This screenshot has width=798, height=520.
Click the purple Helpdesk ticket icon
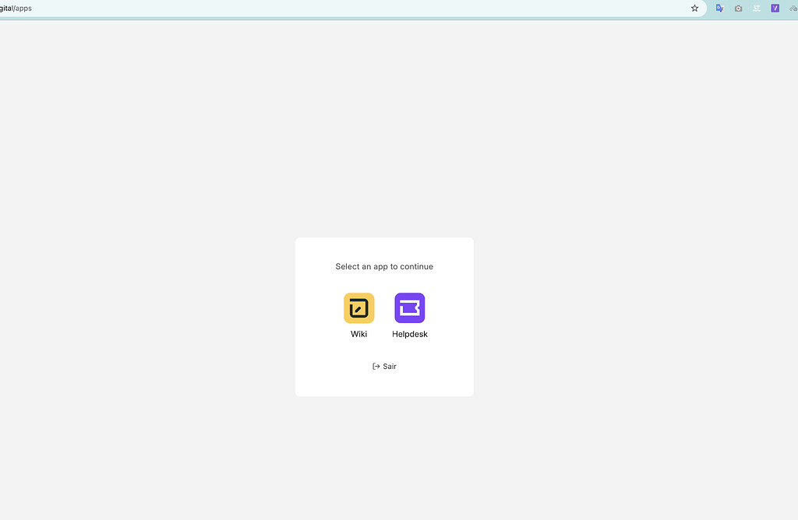pos(409,307)
